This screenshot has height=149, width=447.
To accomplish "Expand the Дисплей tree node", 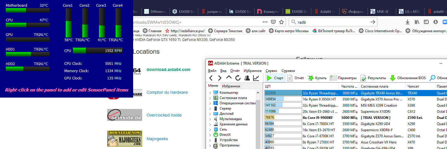I will point(210,114).
